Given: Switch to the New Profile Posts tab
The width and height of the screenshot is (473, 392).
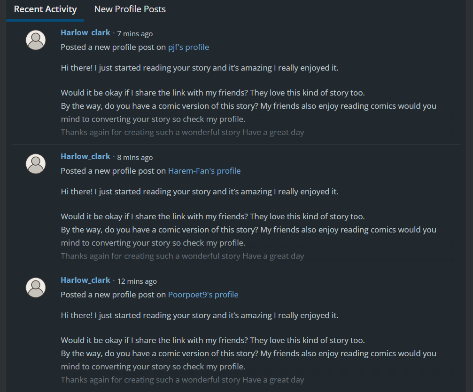Looking at the screenshot, I should click(130, 9).
